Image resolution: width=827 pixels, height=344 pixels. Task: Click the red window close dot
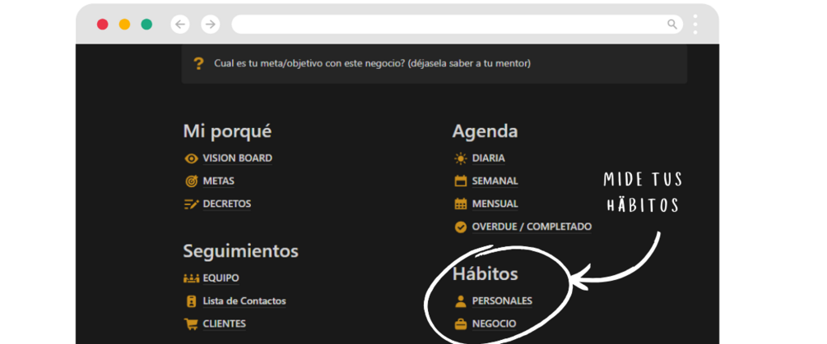(x=102, y=24)
